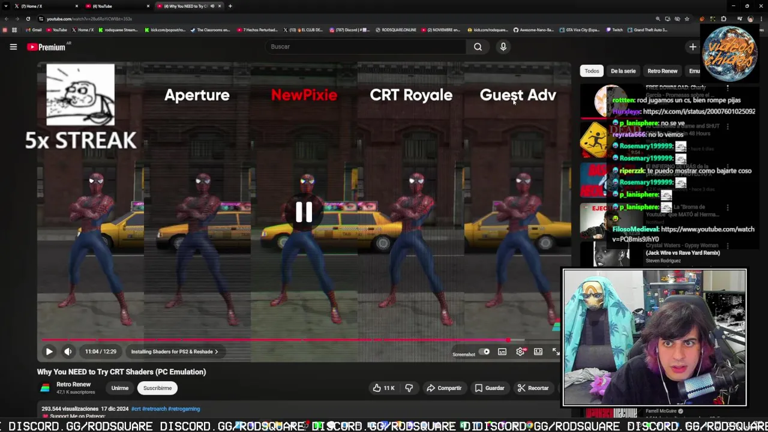Image resolution: width=768 pixels, height=432 pixels.
Task: Open the Grand Theft Auto 3 bookmark
Action: pos(647,30)
